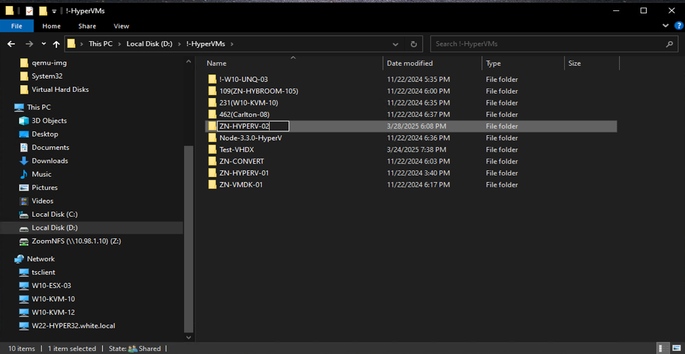Open recent locations dropdown arrow
The width and height of the screenshot is (685, 354).
point(44,44)
